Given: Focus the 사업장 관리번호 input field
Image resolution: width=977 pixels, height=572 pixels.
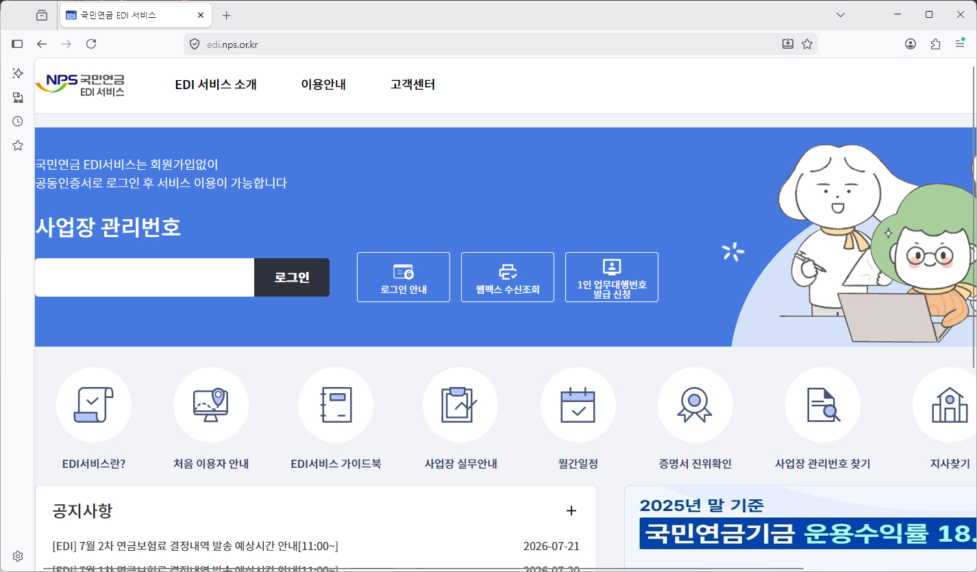Looking at the screenshot, I should pos(145,277).
